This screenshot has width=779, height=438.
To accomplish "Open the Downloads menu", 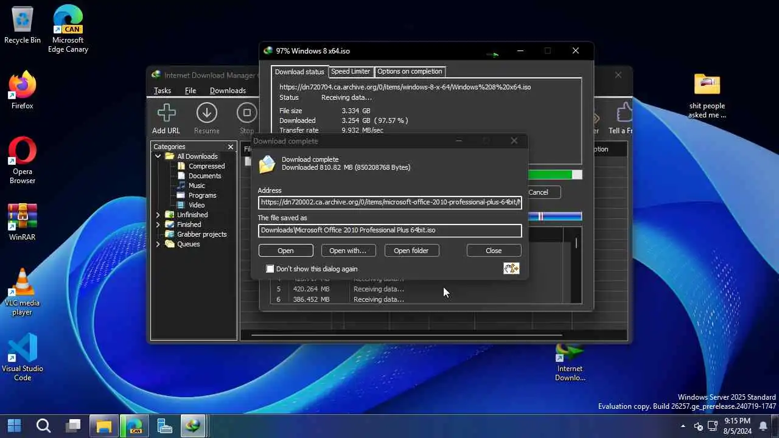I will tap(228, 91).
